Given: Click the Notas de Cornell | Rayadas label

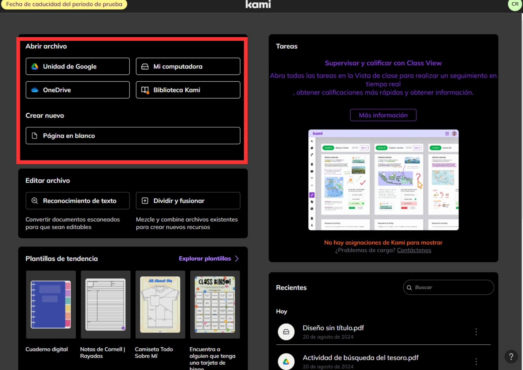Looking at the screenshot, I should [103, 353].
